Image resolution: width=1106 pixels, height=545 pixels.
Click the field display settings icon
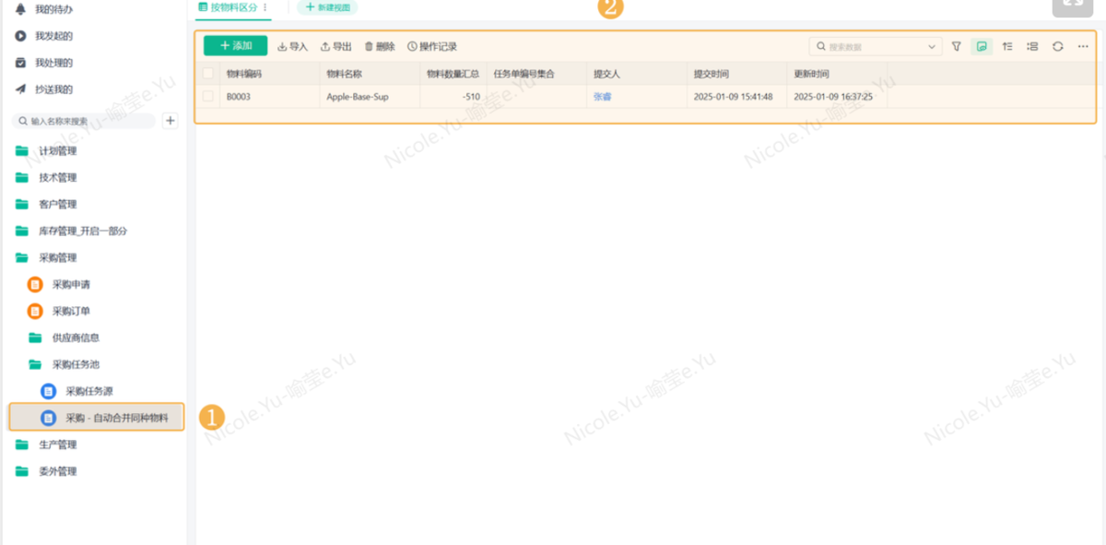coord(1032,46)
